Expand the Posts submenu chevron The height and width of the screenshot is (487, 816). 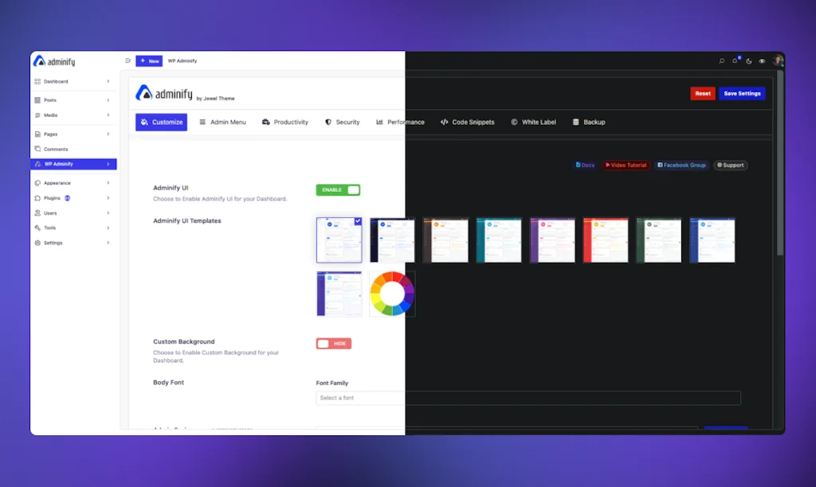pyautogui.click(x=108, y=99)
